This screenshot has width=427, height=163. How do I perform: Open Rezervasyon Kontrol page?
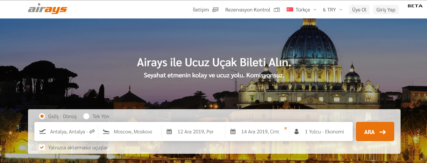253,10
